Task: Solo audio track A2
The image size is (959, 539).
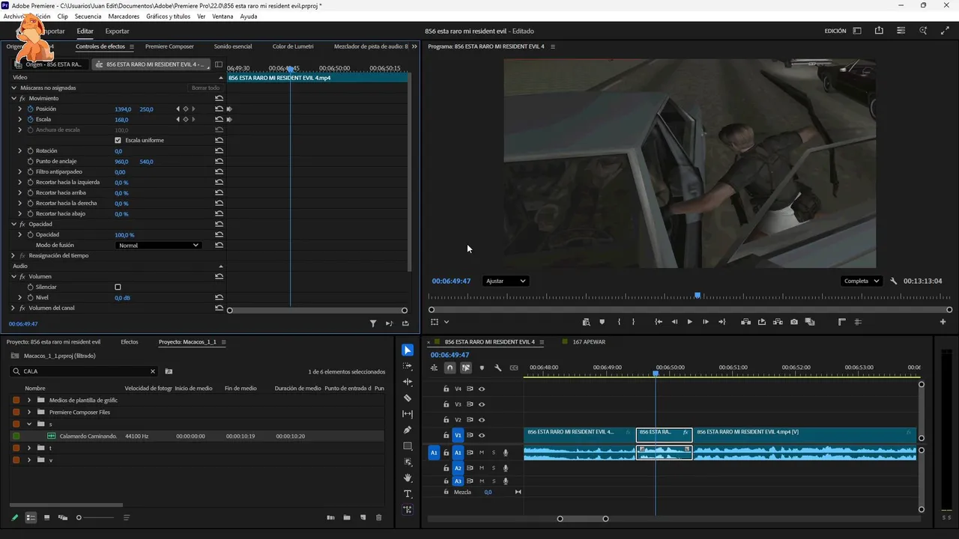Action: (x=493, y=468)
